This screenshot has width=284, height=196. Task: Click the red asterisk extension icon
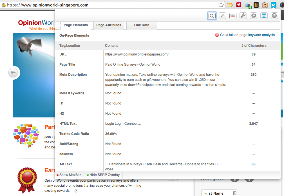pyautogui.click(x=239, y=5)
